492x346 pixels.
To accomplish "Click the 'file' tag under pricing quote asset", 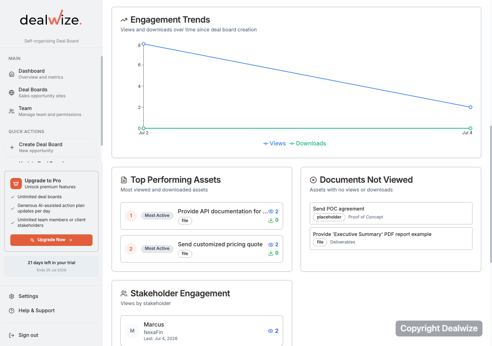I will 185,254.
